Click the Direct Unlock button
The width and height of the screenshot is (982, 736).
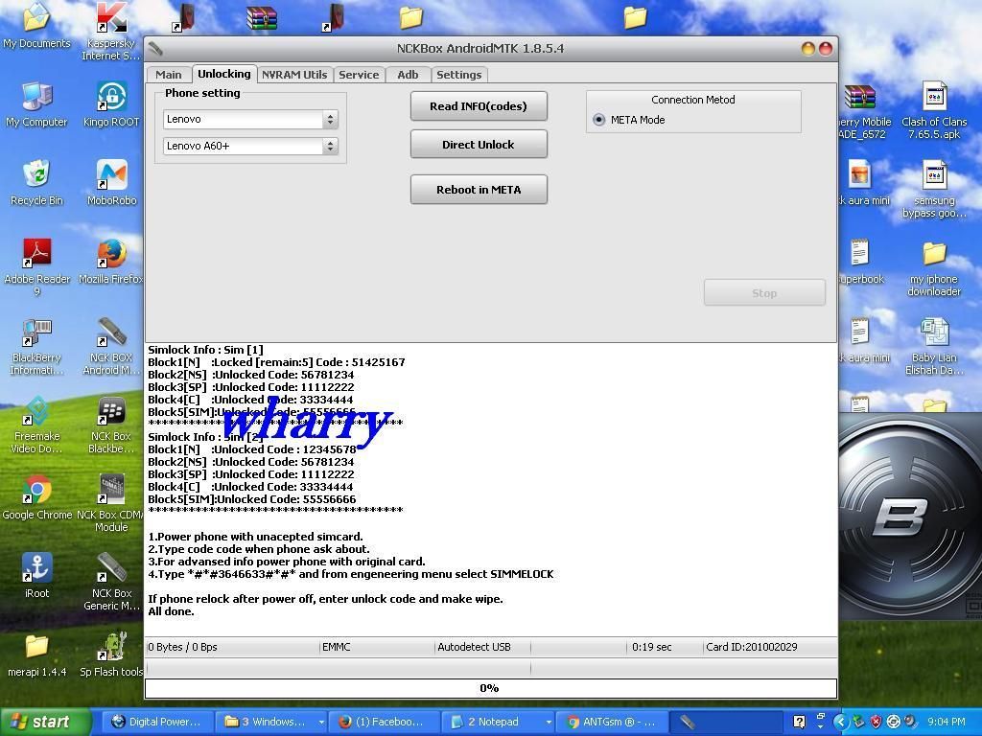pos(479,145)
